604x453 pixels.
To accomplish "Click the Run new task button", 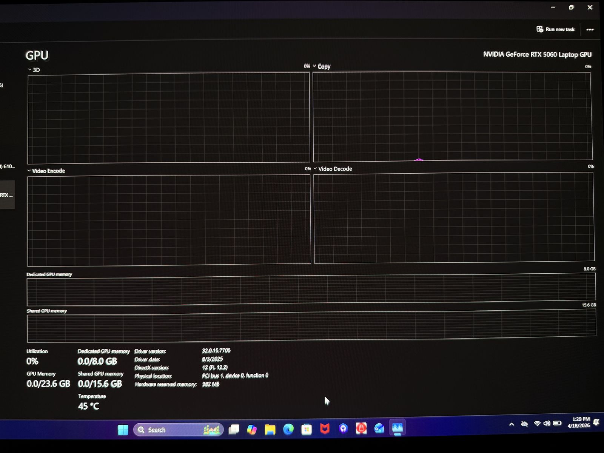I will click(x=556, y=29).
